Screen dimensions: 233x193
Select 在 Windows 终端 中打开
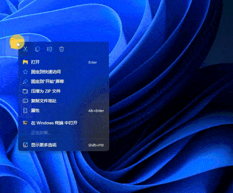point(64,123)
